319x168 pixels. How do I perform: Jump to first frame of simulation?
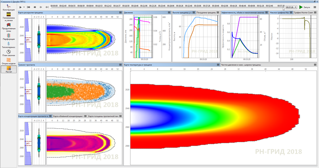[x=28, y=7]
